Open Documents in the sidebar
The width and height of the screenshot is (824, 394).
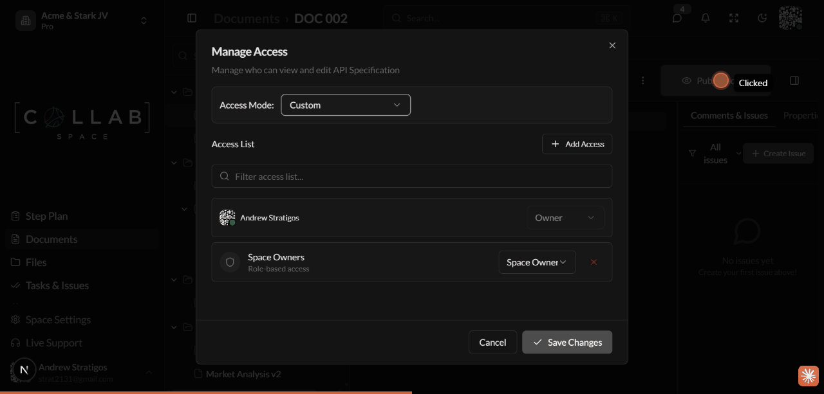(81, 239)
